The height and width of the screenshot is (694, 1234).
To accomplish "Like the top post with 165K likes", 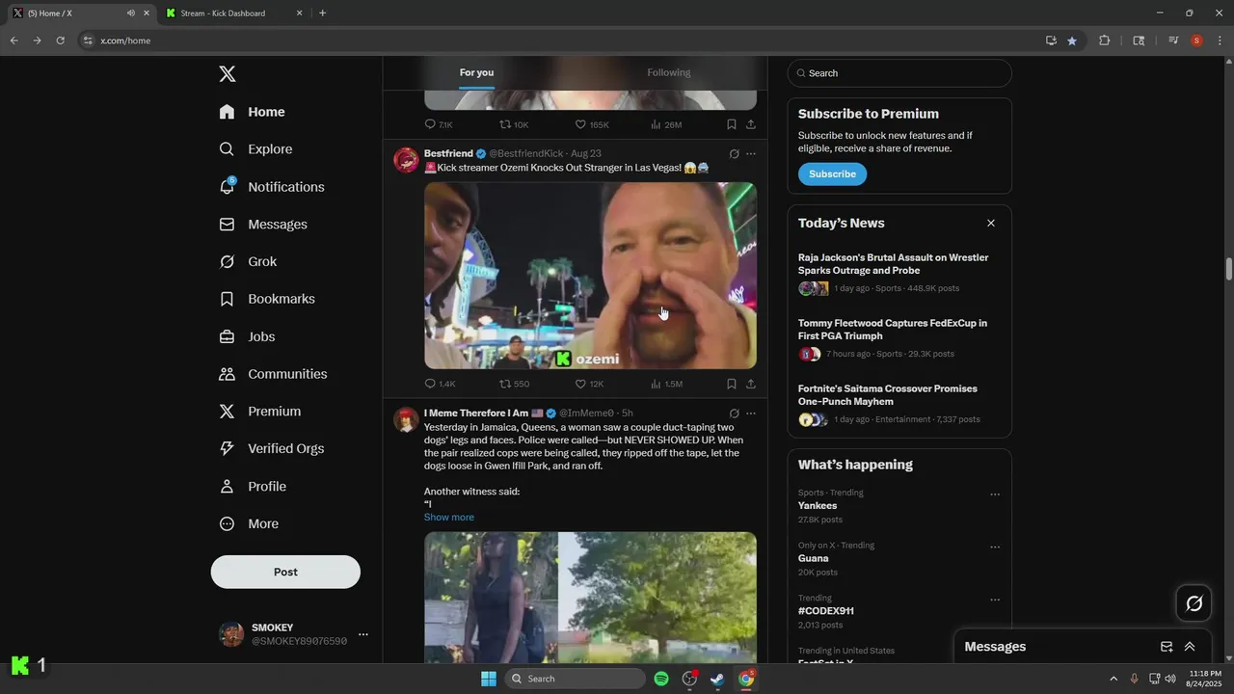I will coord(592,124).
